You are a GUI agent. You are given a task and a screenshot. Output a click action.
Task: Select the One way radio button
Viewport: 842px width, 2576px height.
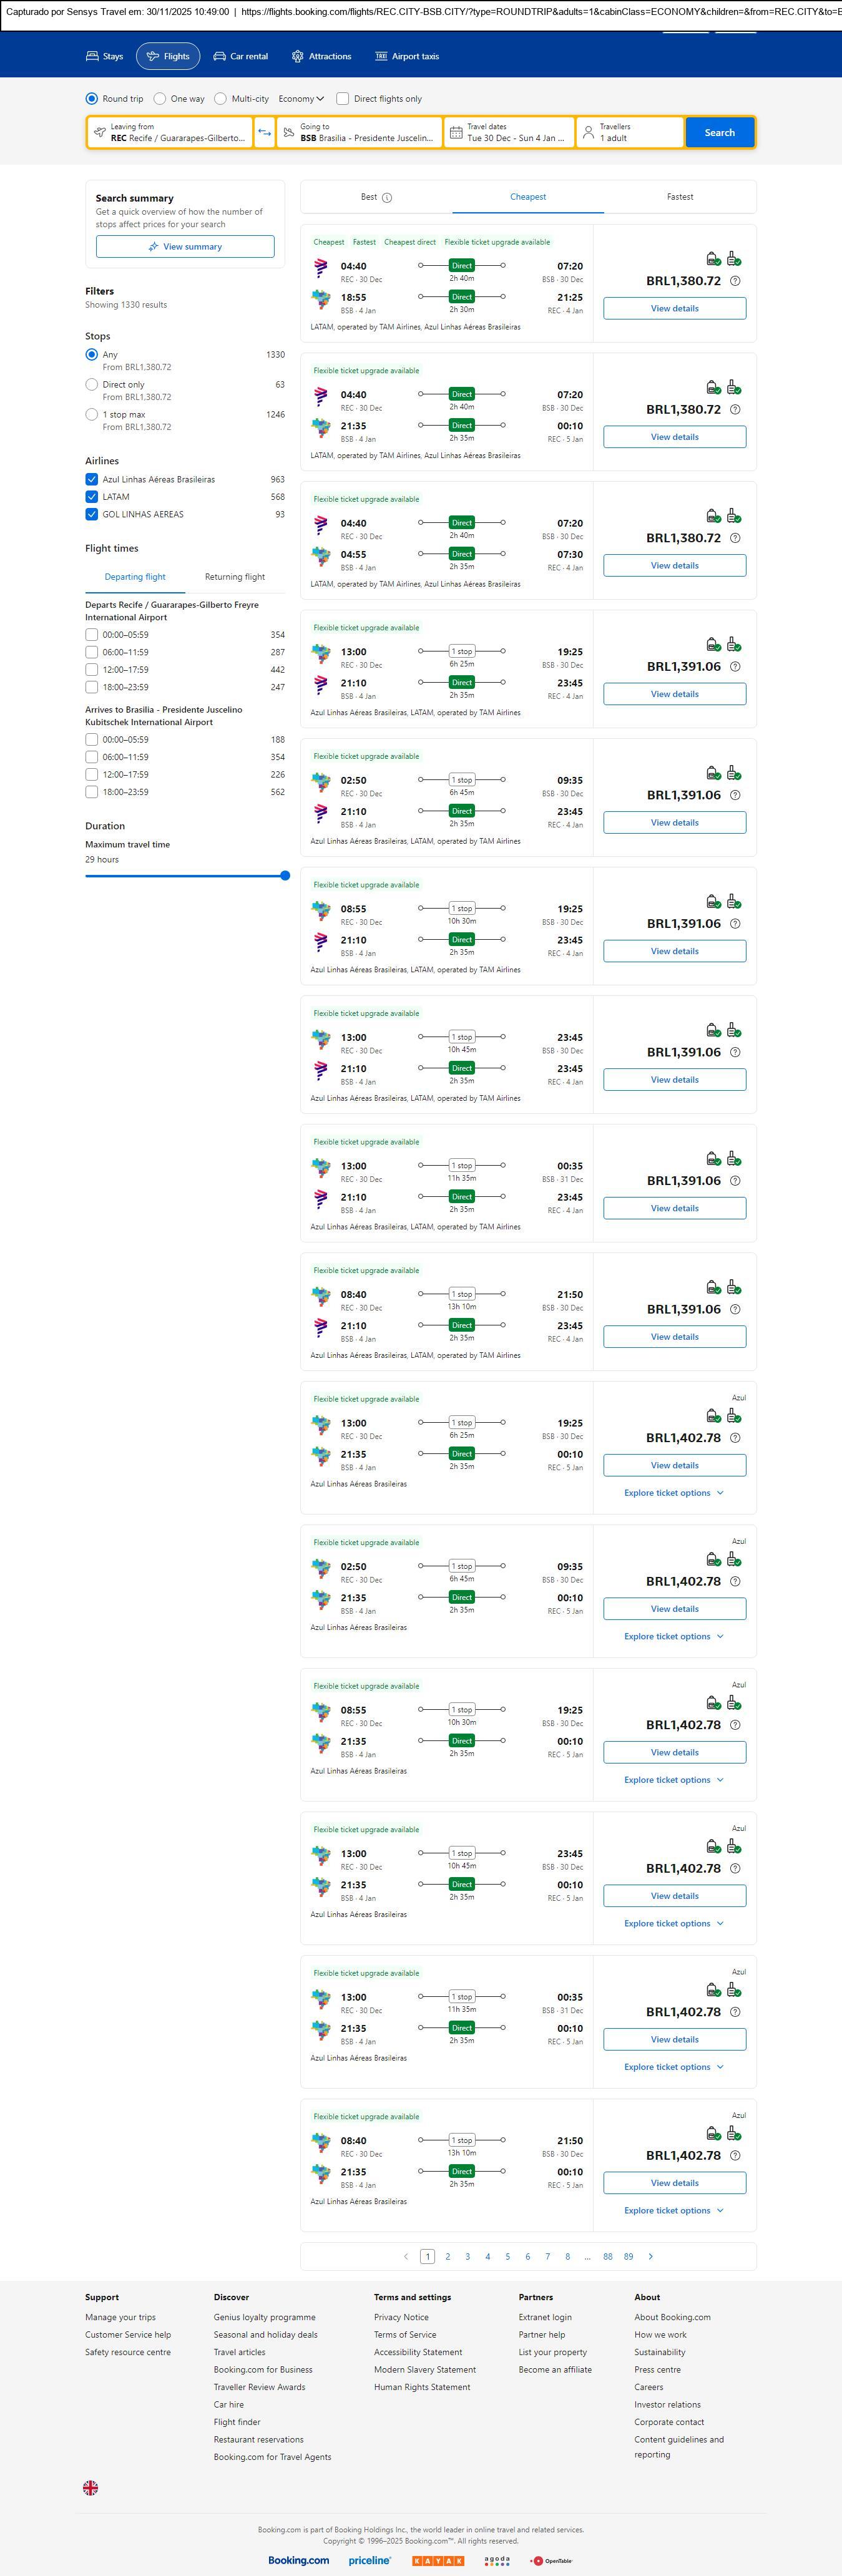pyautogui.click(x=160, y=99)
